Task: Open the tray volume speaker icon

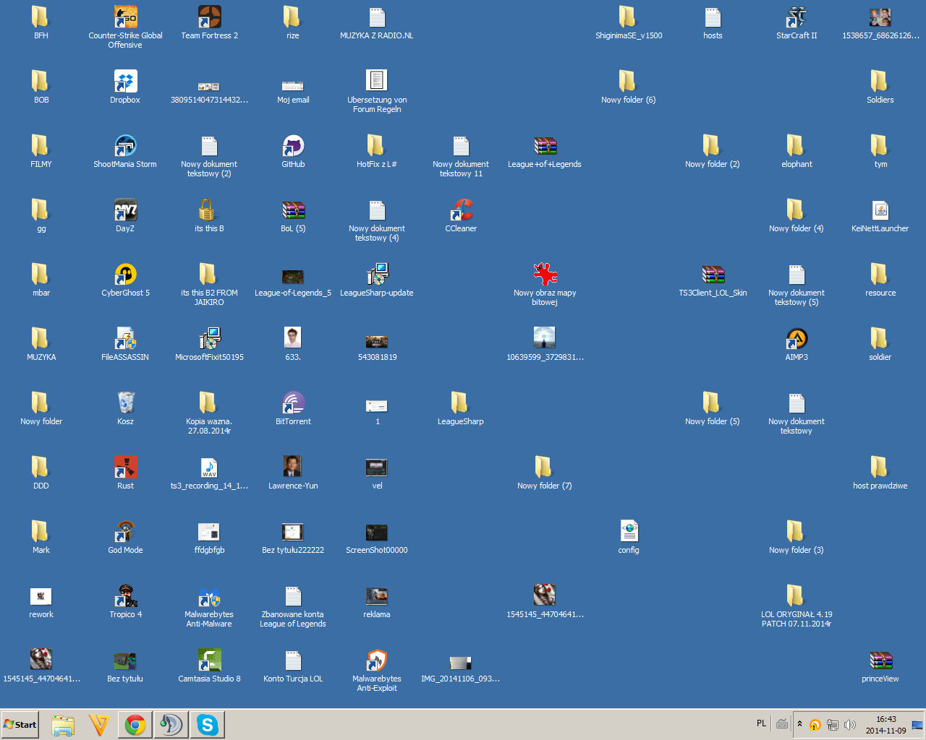Action: [x=850, y=725]
